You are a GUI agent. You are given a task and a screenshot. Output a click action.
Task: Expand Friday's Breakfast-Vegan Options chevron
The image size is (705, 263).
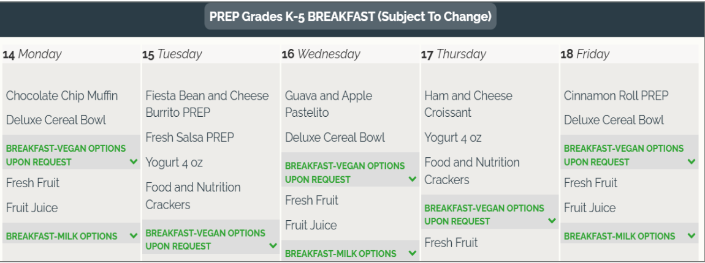pyautogui.click(x=692, y=161)
